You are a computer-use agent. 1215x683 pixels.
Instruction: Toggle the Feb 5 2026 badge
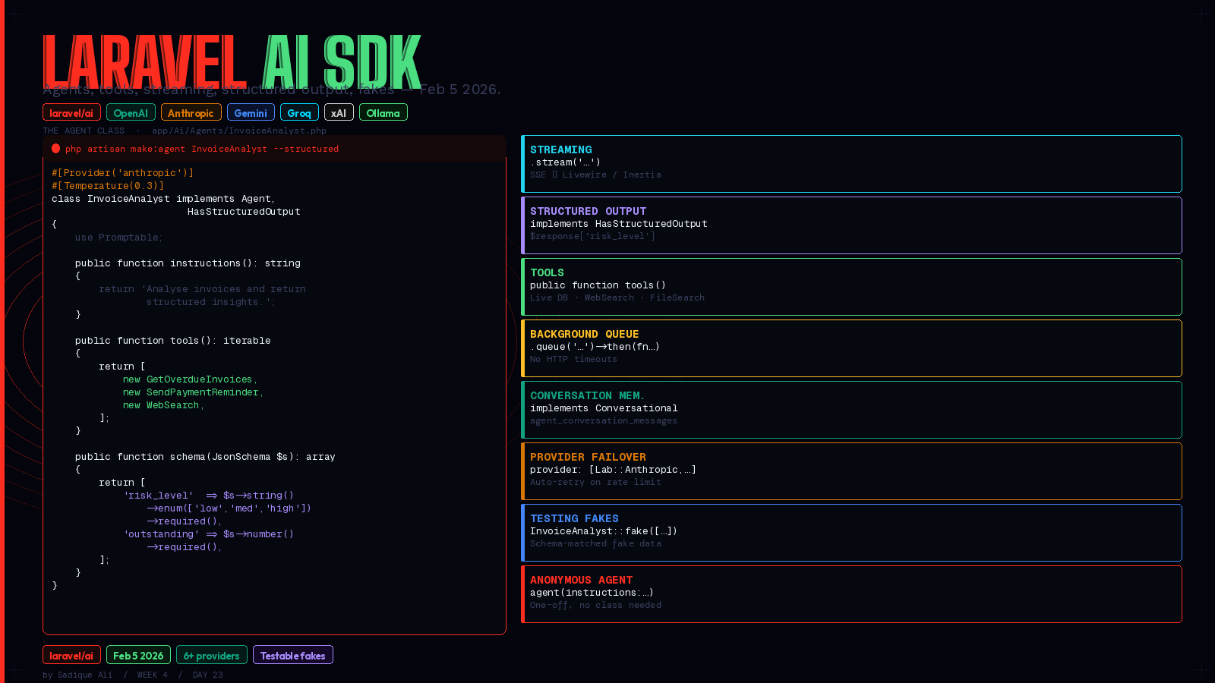pos(138,654)
